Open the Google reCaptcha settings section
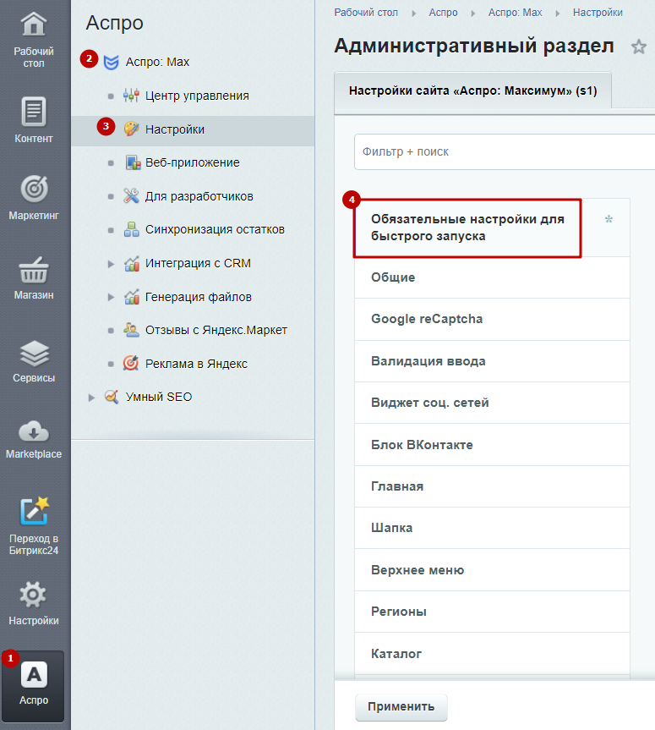This screenshot has height=730, width=655. click(492, 319)
